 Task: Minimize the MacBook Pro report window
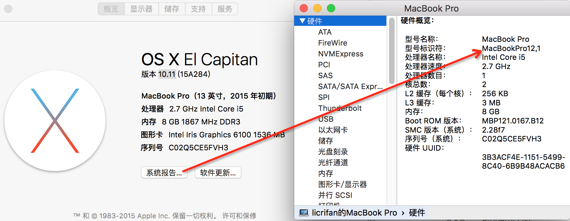pyautogui.click(x=317, y=8)
